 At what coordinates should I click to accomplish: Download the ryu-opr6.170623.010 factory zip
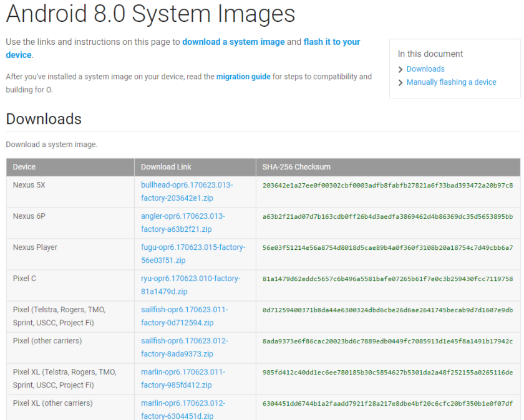pos(190,285)
